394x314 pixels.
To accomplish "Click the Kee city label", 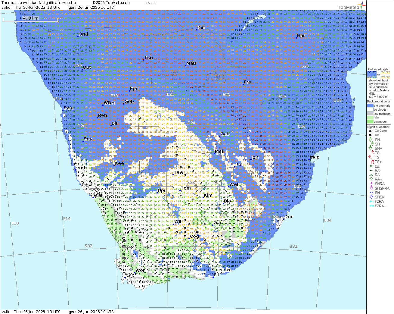I will [x=119, y=163].
